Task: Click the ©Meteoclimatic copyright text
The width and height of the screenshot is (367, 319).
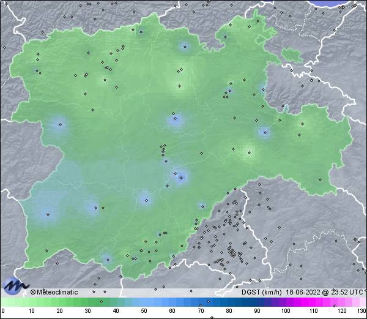Action: click(54, 292)
